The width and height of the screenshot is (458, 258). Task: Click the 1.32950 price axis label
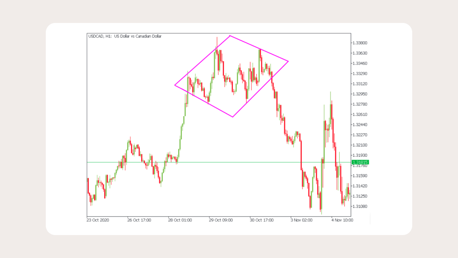(360, 94)
